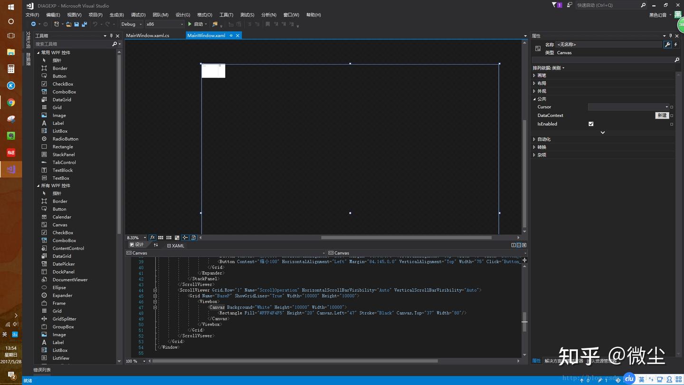This screenshot has height=385, width=684.
Task: Click the designer horizontal scrollbar thumb
Action: point(406,238)
